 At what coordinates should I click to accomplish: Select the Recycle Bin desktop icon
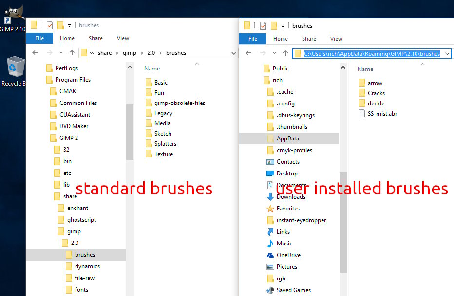coord(14,71)
